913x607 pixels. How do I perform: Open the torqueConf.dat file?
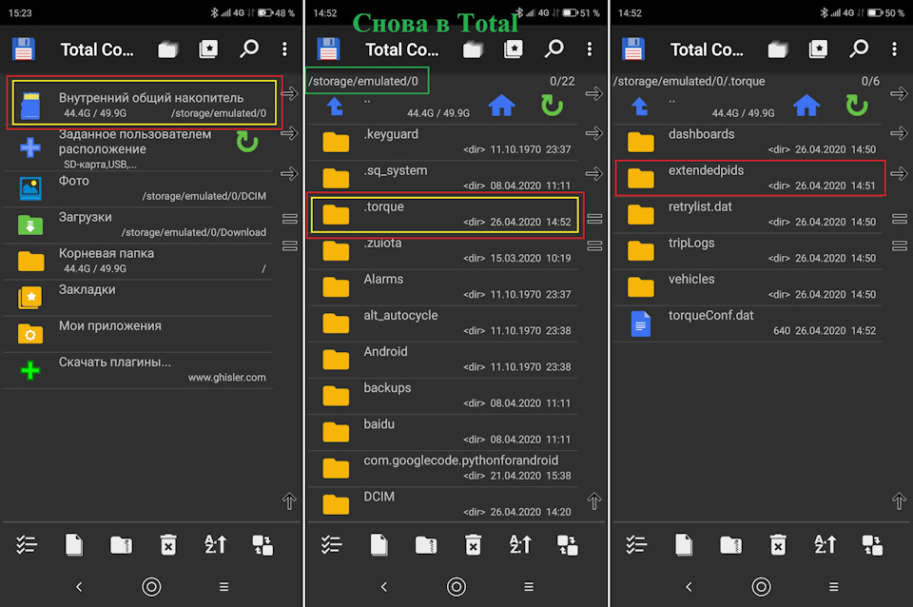pyautogui.click(x=748, y=323)
